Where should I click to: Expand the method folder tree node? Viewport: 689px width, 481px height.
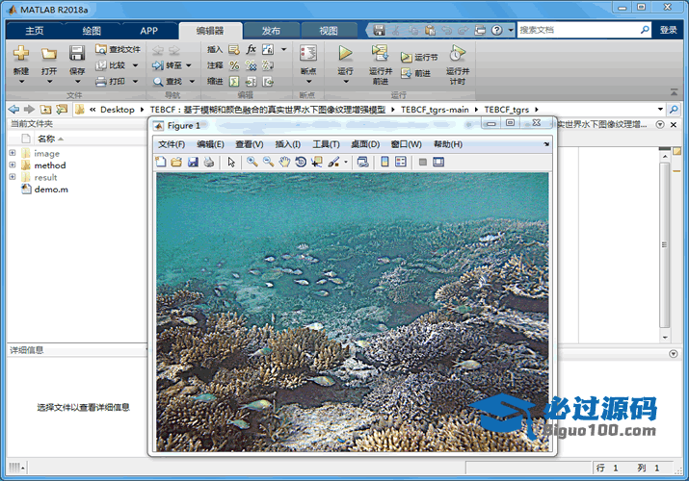[x=13, y=165]
